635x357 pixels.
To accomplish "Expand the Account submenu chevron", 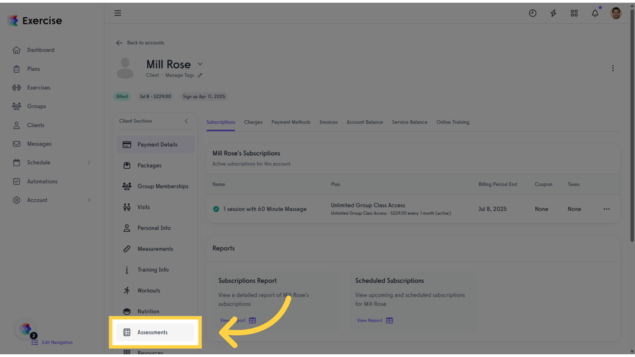I will tap(89, 200).
